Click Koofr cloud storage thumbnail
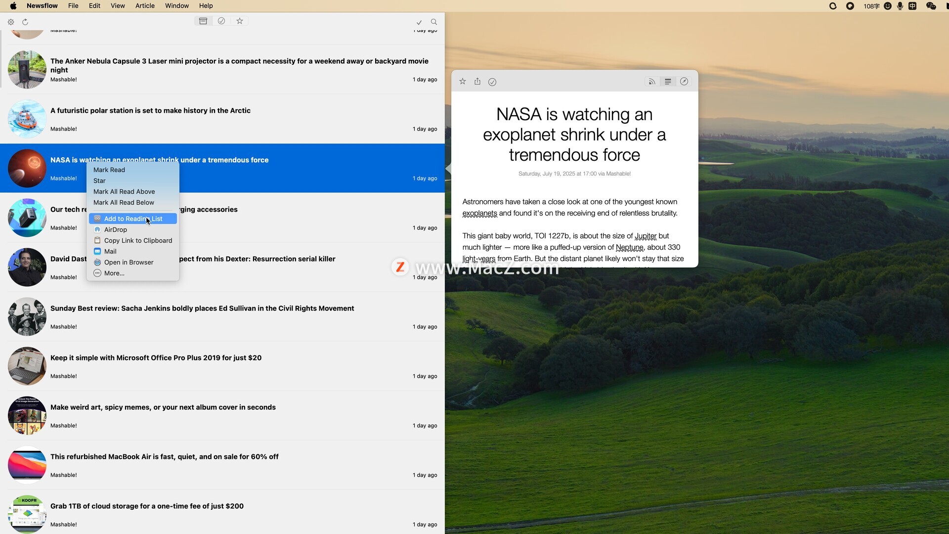This screenshot has height=534, width=949. pyautogui.click(x=27, y=514)
